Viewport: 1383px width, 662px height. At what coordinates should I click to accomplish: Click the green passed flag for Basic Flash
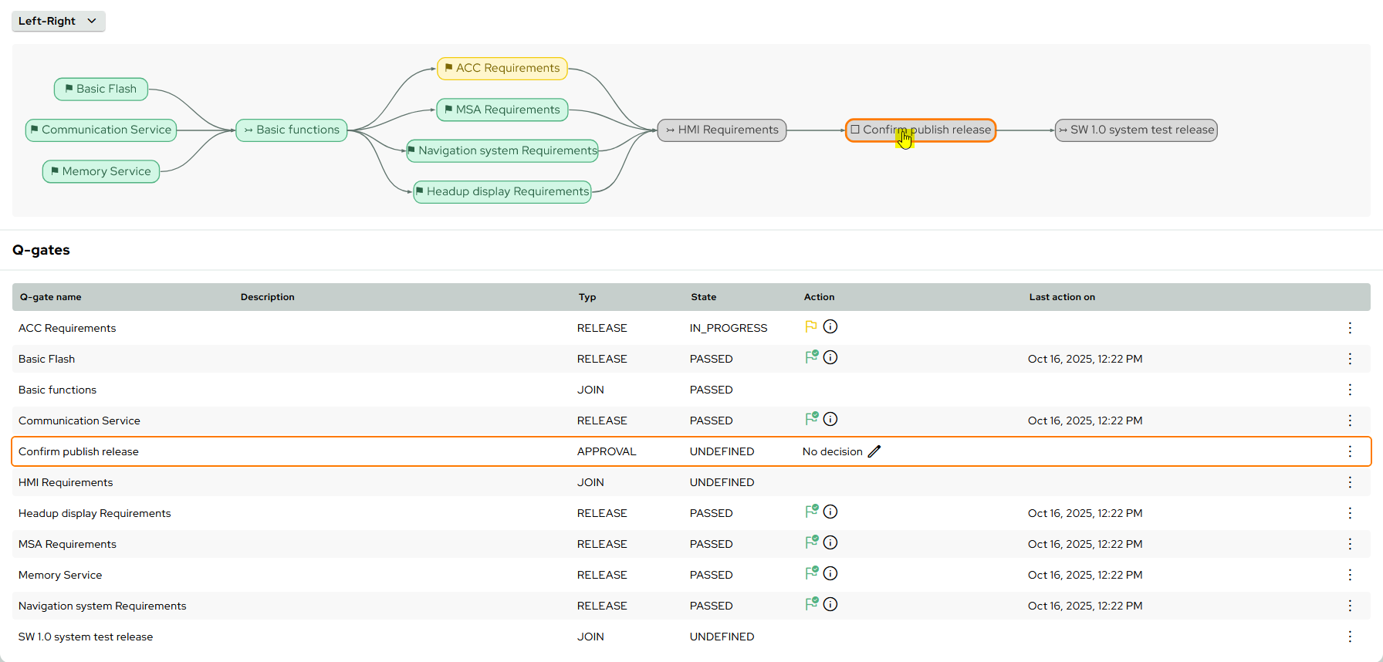811,357
